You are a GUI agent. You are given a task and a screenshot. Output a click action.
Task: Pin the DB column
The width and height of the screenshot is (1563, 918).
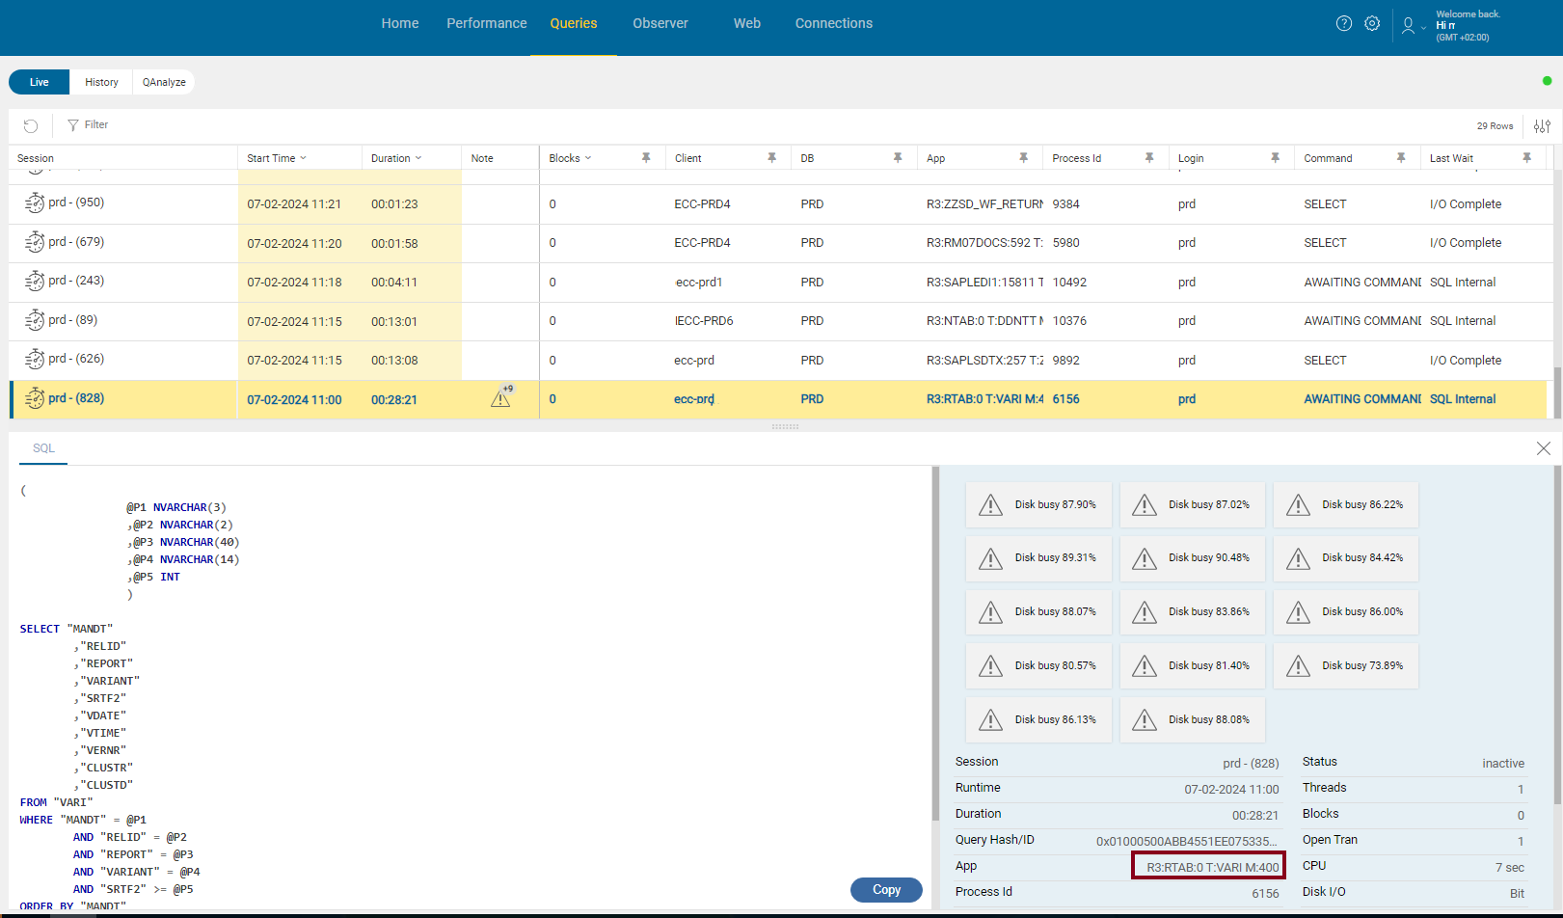(898, 157)
